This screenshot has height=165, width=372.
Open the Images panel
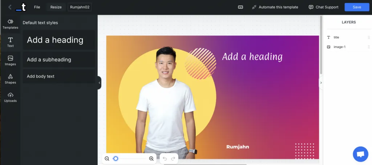pos(10,61)
